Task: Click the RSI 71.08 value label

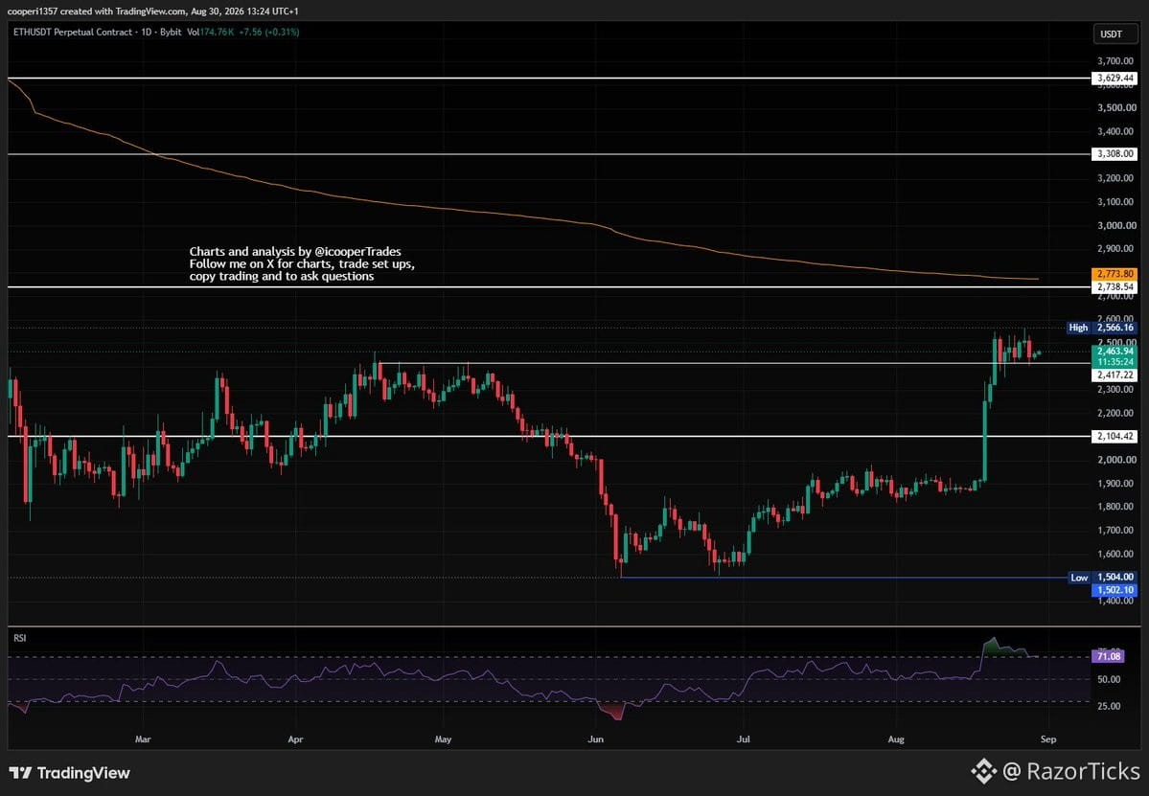Action: pos(1108,657)
